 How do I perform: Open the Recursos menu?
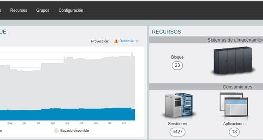(x=19, y=10)
